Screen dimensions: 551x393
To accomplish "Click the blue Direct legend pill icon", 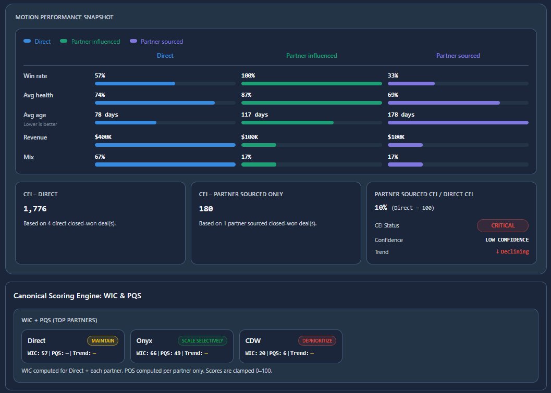I will coord(27,42).
